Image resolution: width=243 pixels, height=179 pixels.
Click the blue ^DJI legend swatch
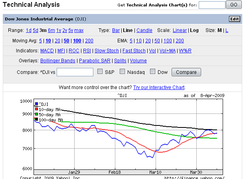pyautogui.click(x=37, y=104)
